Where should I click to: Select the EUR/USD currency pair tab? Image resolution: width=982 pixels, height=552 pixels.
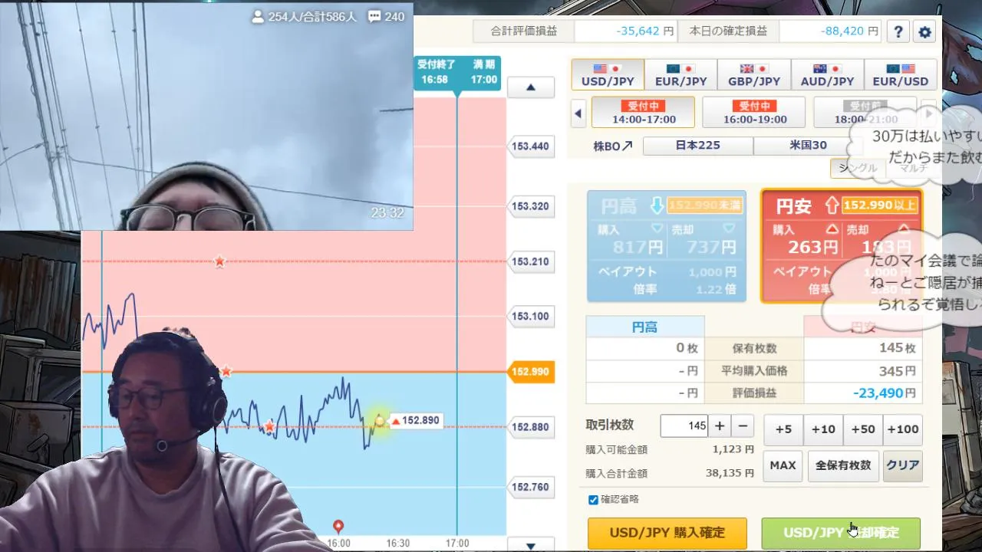901,75
